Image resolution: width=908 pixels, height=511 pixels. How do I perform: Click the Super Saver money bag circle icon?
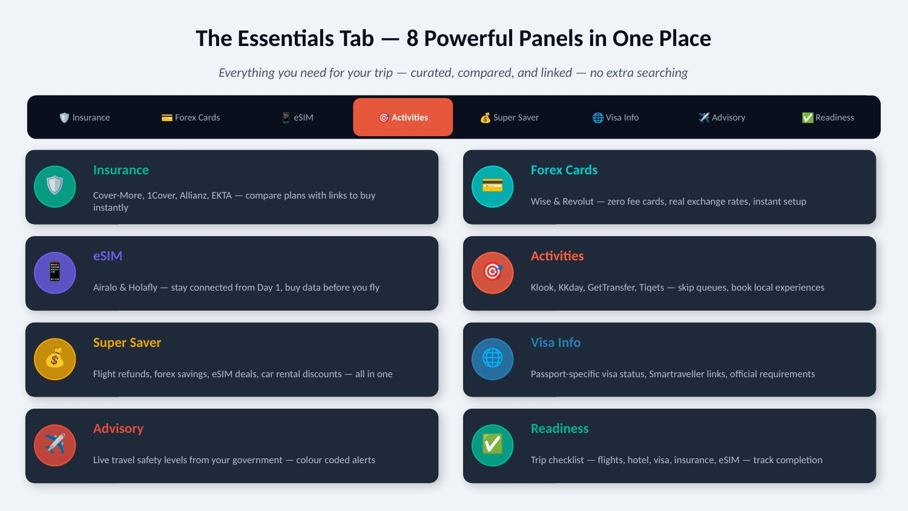point(55,359)
